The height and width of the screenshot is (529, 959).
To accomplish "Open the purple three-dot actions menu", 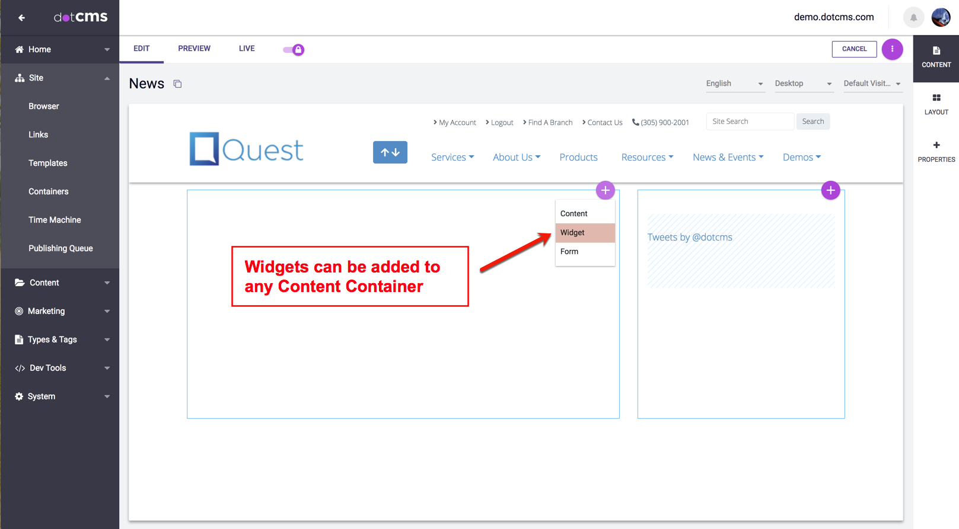I will click(892, 49).
